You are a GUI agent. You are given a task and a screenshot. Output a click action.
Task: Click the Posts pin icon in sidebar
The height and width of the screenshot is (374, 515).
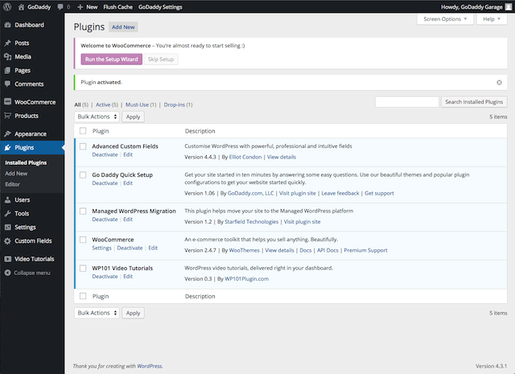coord(7,43)
